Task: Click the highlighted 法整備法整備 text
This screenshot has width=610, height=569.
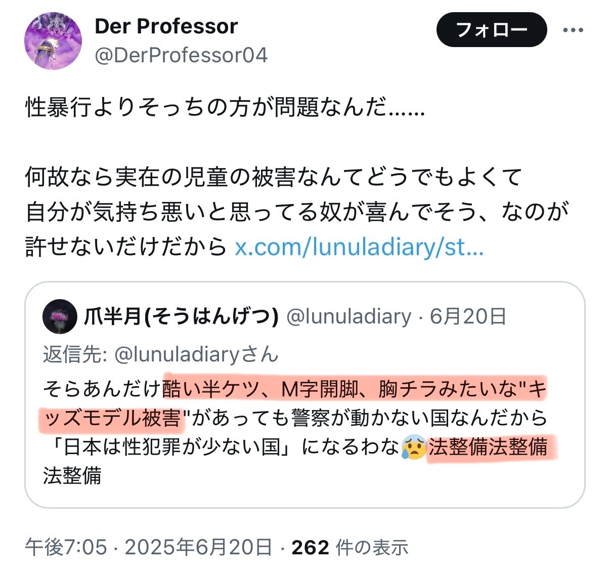Action: 488,448
